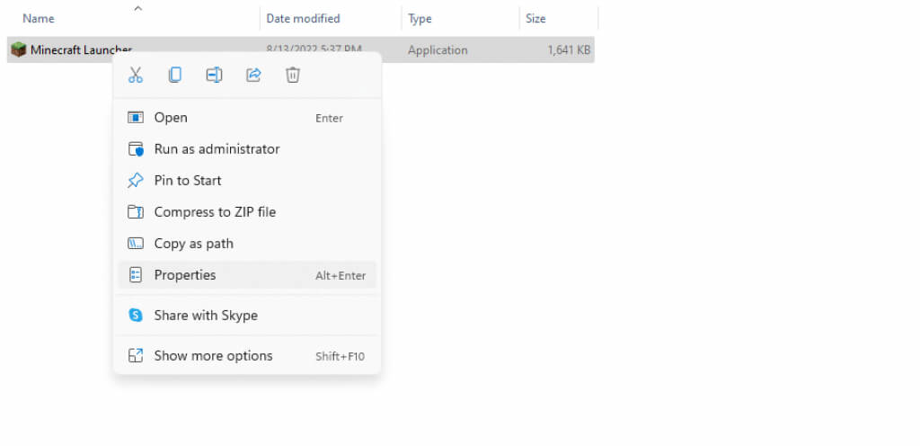Toggle the sort chevron above Name

pyautogui.click(x=137, y=9)
